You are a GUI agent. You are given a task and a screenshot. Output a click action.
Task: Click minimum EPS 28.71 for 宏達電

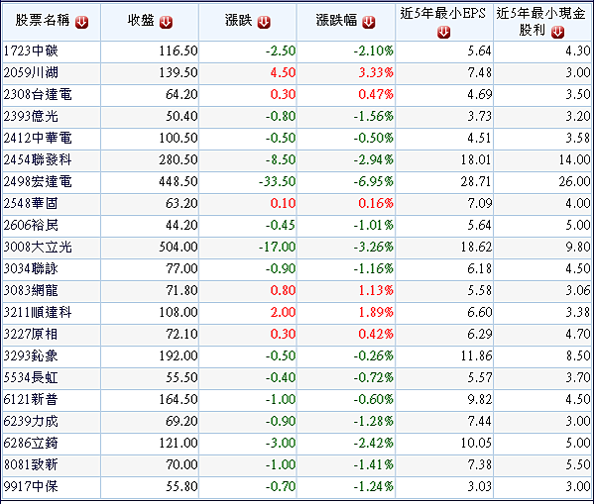(x=476, y=181)
